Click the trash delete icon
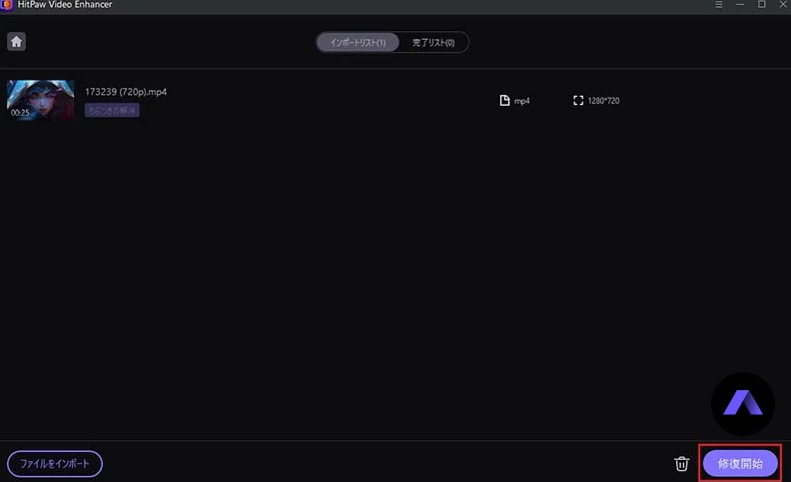Screen dimensions: 791x482 tap(681, 463)
